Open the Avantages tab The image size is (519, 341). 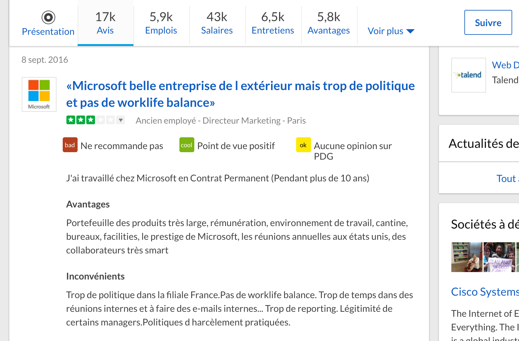[329, 23]
